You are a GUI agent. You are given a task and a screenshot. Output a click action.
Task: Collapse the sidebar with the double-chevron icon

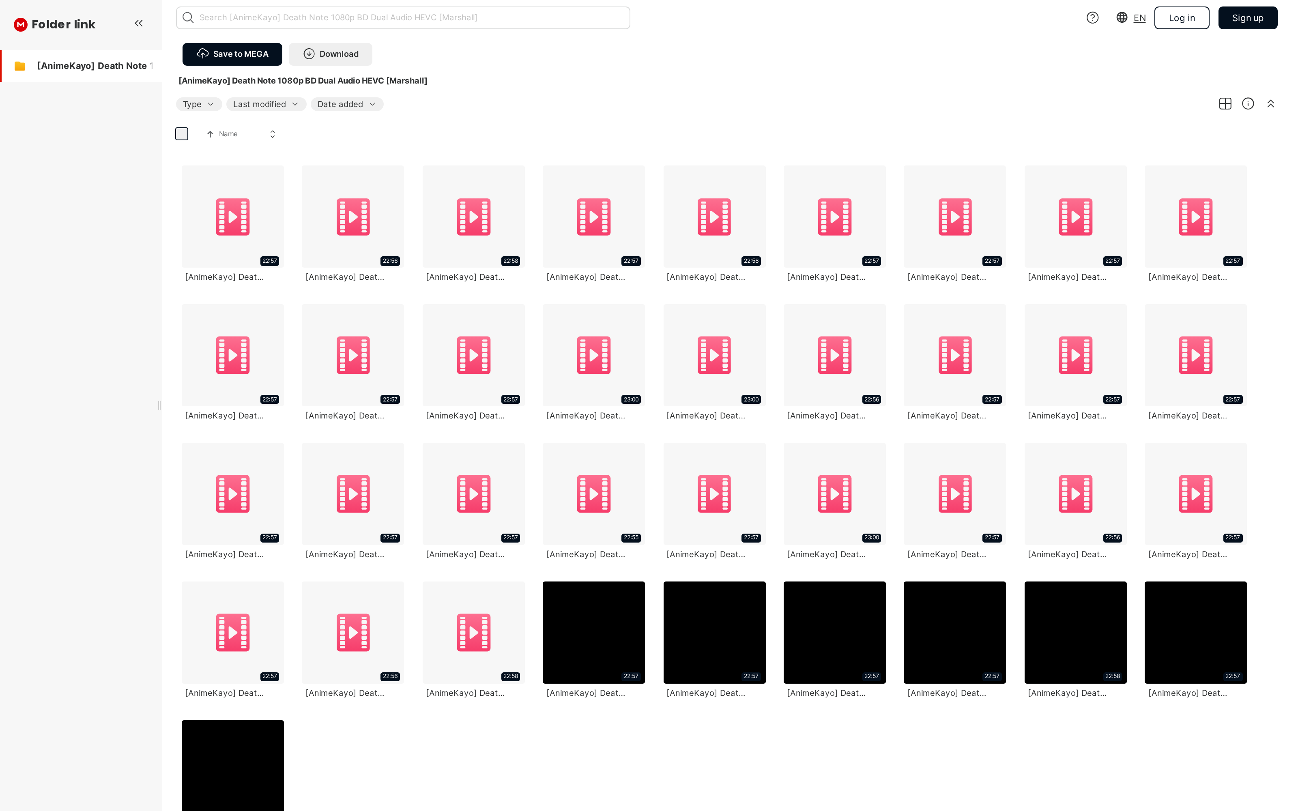[x=138, y=23]
